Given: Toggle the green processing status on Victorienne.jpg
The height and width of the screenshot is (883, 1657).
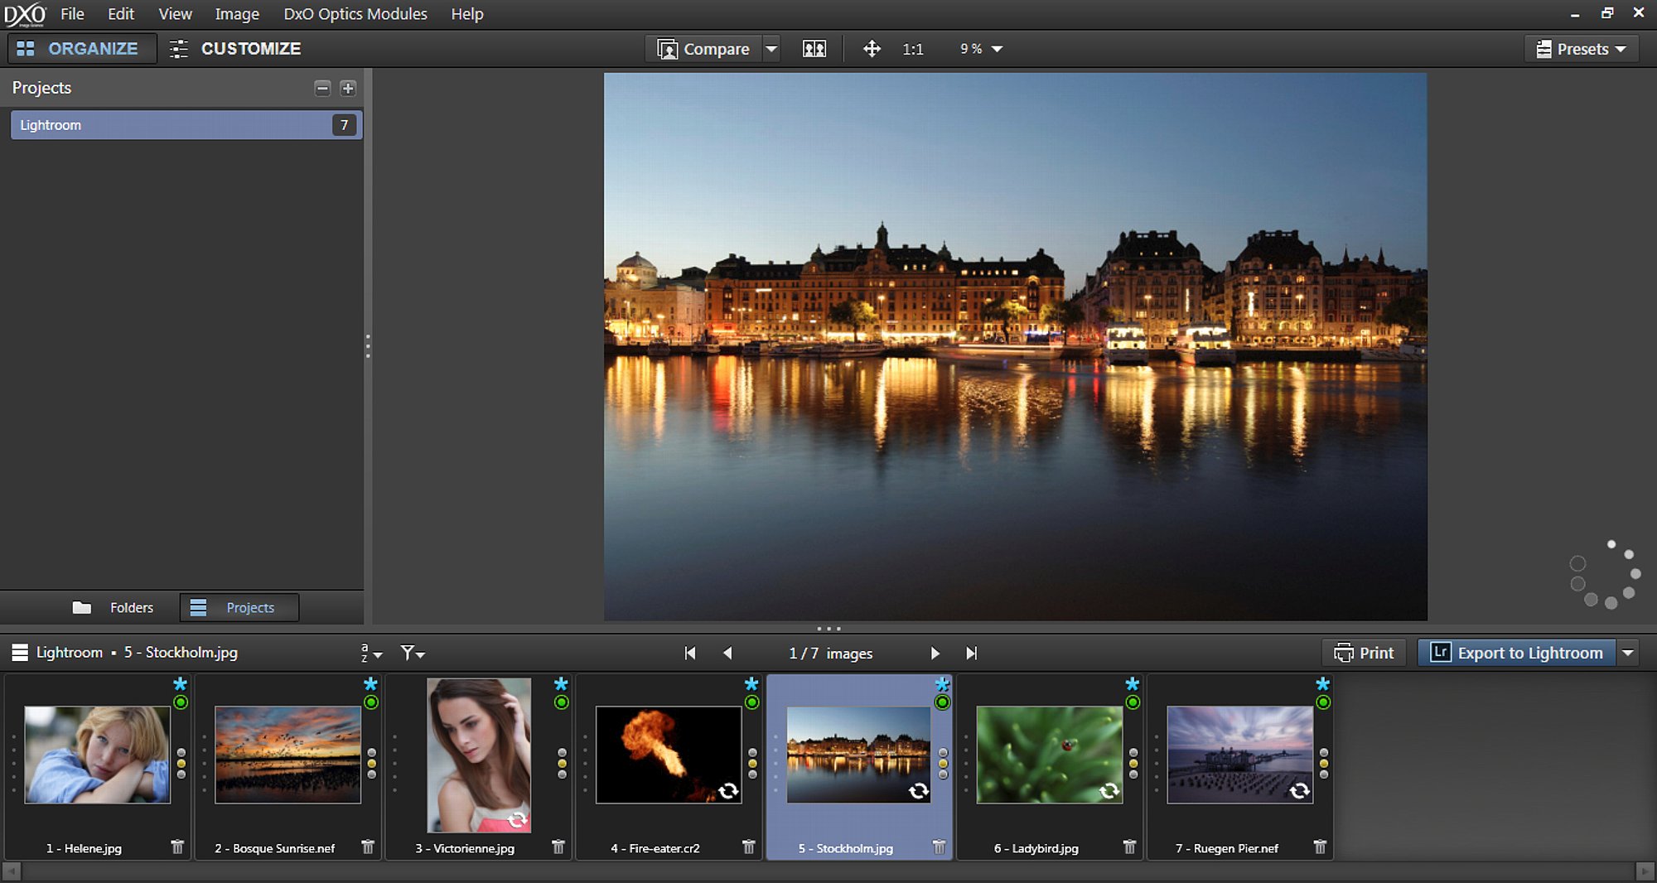Looking at the screenshot, I should (561, 702).
